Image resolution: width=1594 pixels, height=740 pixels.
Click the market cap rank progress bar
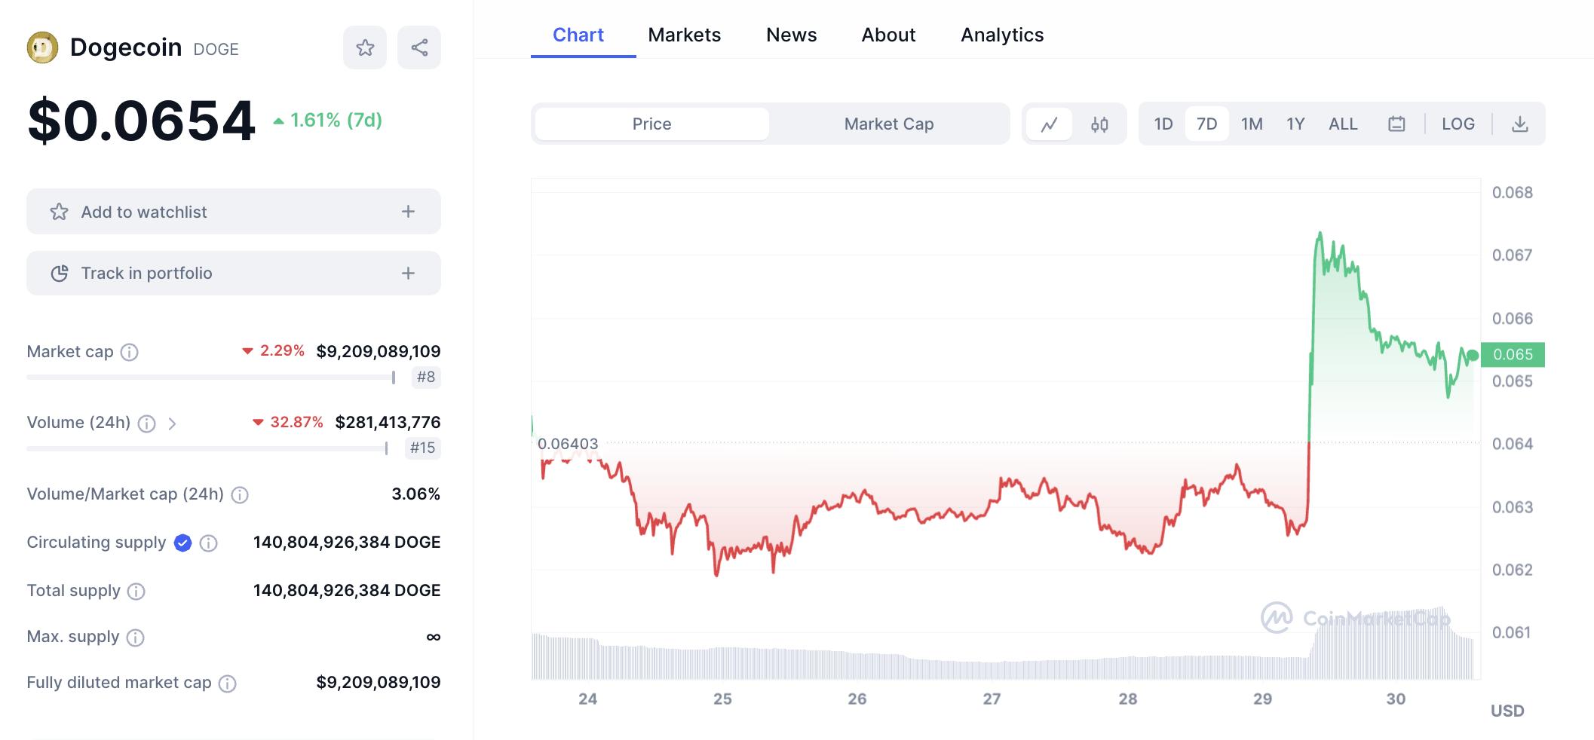coord(211,378)
